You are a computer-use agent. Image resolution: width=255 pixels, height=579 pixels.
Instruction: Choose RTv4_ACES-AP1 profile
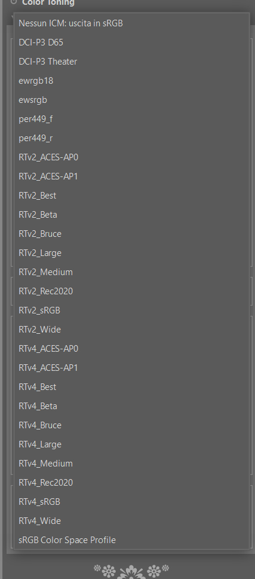(131, 368)
